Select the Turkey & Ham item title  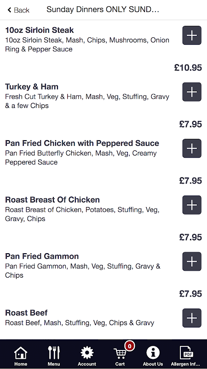click(32, 87)
